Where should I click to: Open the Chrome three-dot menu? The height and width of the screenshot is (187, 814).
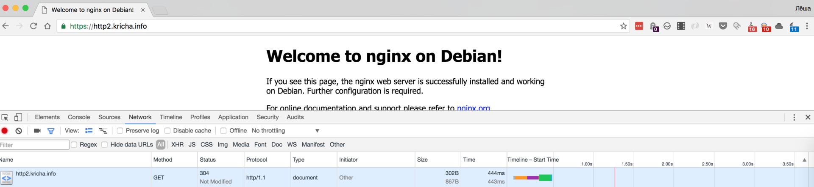point(807,26)
